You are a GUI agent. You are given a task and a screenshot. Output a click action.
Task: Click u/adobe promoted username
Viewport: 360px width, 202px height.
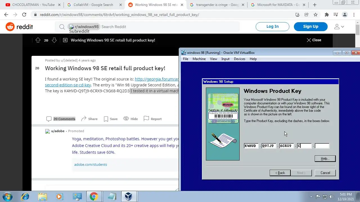point(58,131)
